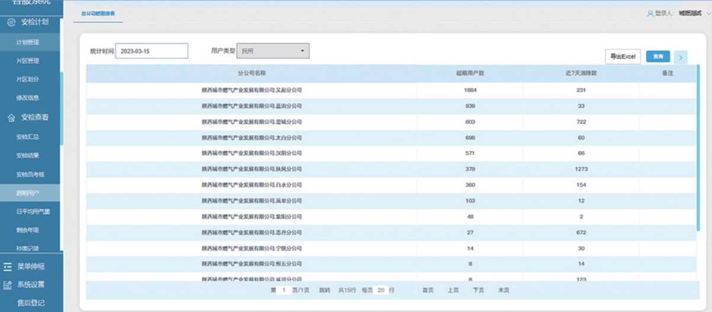Click the 共15行 total rows text
Viewport: 712px width, 312px height.
click(x=347, y=290)
